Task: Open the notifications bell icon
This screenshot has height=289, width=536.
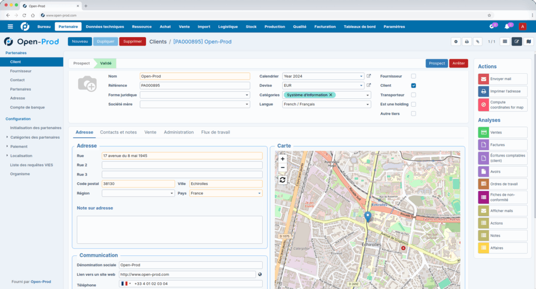Action: [507, 26]
